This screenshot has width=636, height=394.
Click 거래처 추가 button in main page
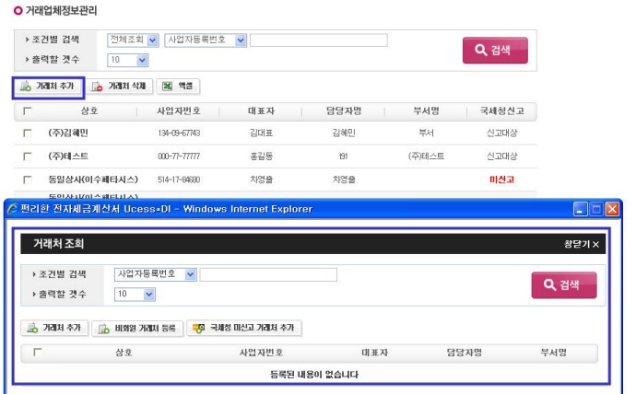[x=49, y=86]
